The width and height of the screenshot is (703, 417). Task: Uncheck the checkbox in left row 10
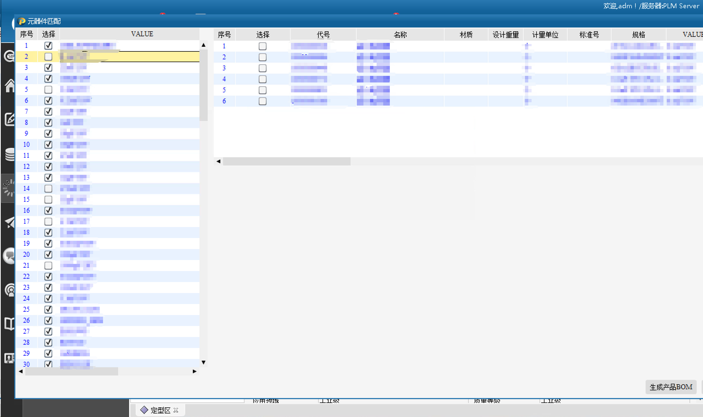[x=48, y=144]
